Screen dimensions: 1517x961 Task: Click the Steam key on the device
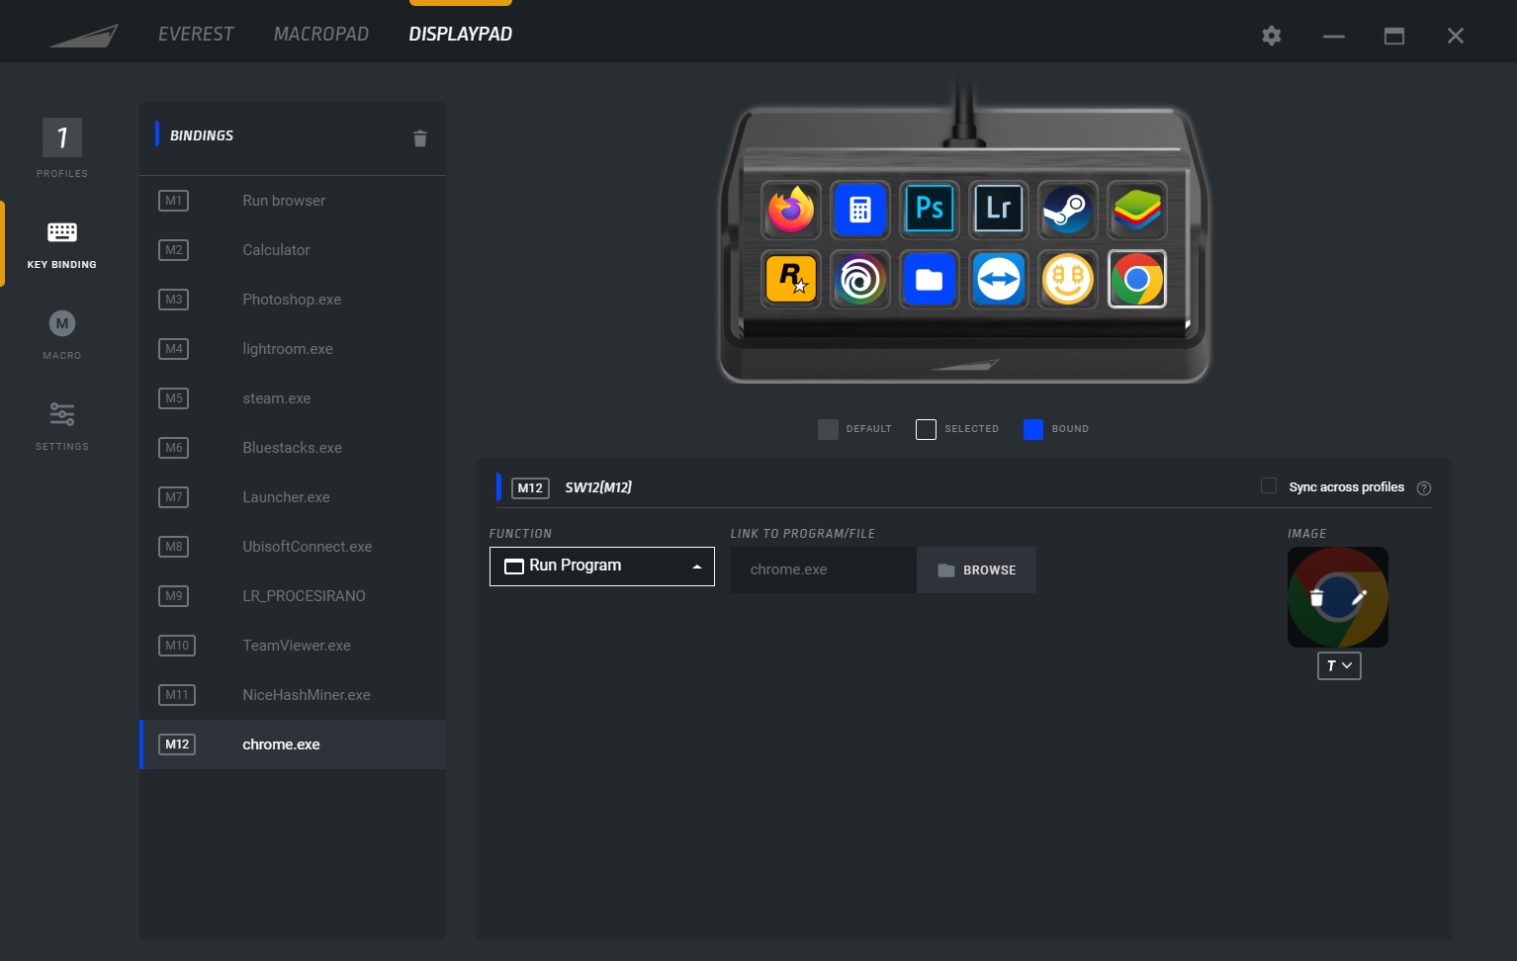tap(1068, 210)
